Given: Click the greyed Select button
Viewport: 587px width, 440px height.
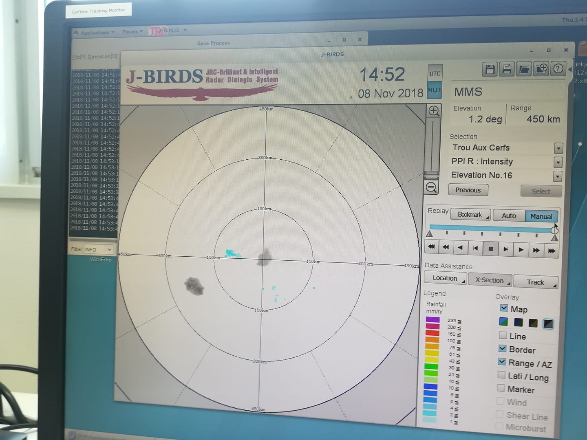Looking at the screenshot, I should pos(541,191).
